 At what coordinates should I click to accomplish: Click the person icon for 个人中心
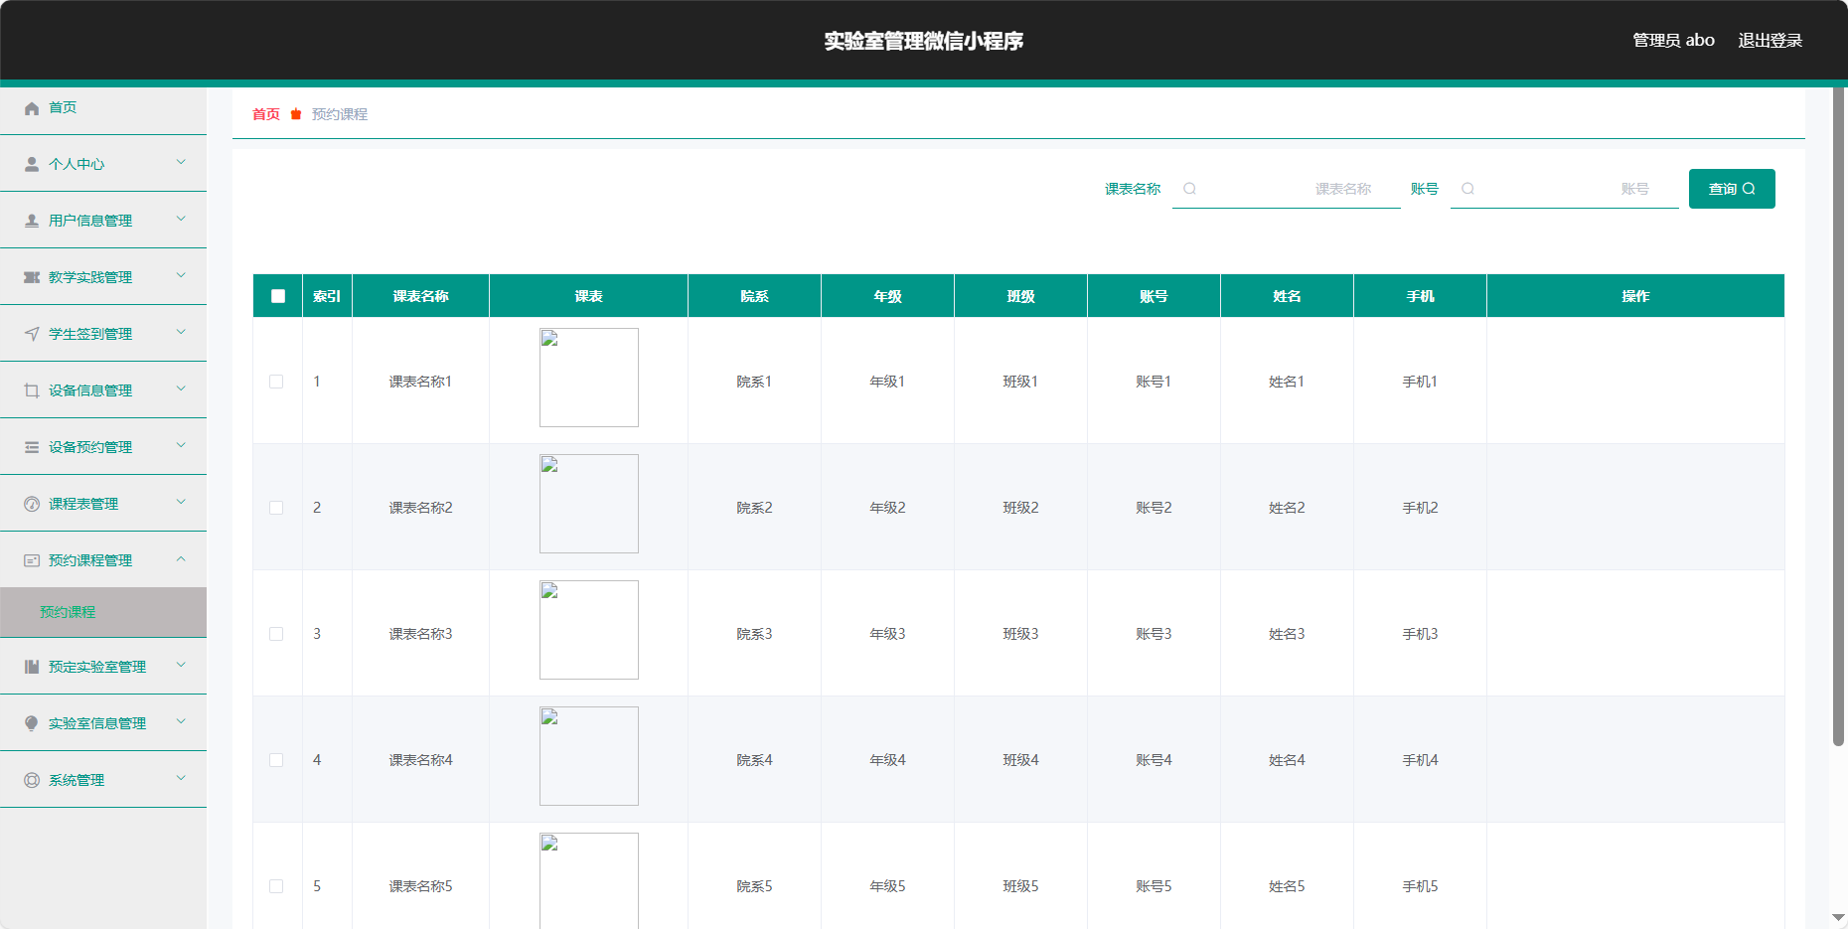click(x=32, y=165)
